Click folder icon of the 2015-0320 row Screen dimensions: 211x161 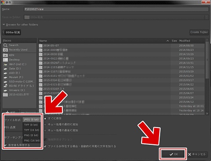41,93
